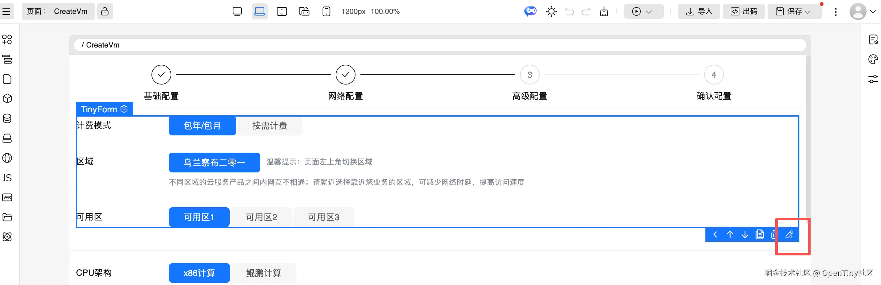
Task: Open the page management panel
Action: pos(7,79)
